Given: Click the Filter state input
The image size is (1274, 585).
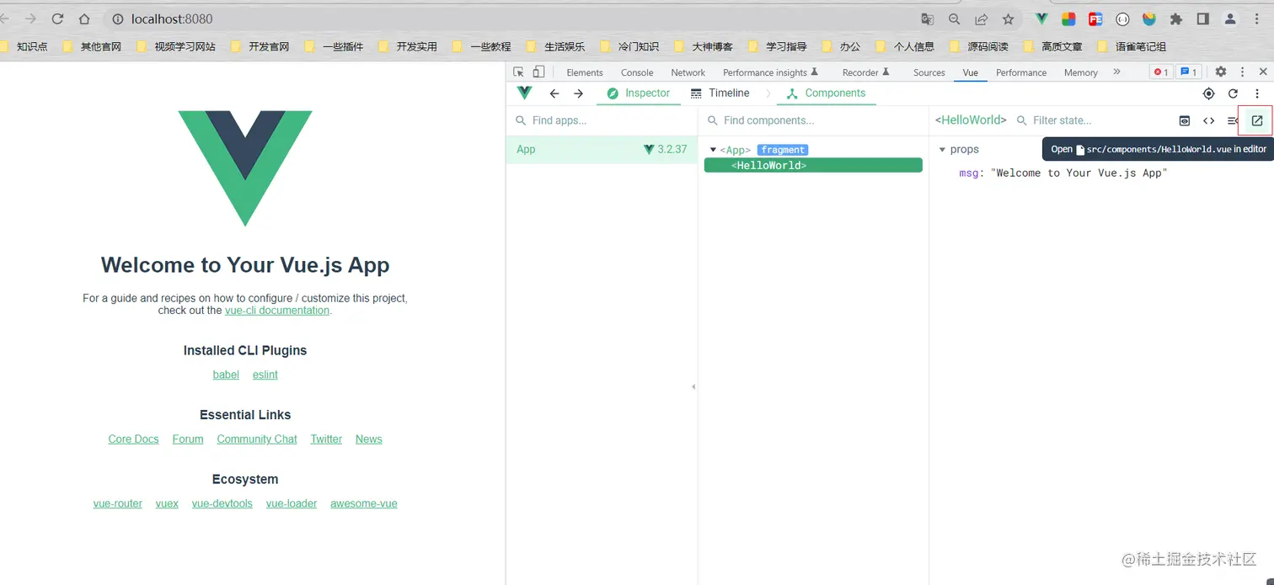Looking at the screenshot, I should tap(1091, 120).
